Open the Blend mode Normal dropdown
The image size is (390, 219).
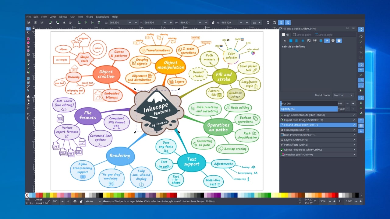coord(343,95)
